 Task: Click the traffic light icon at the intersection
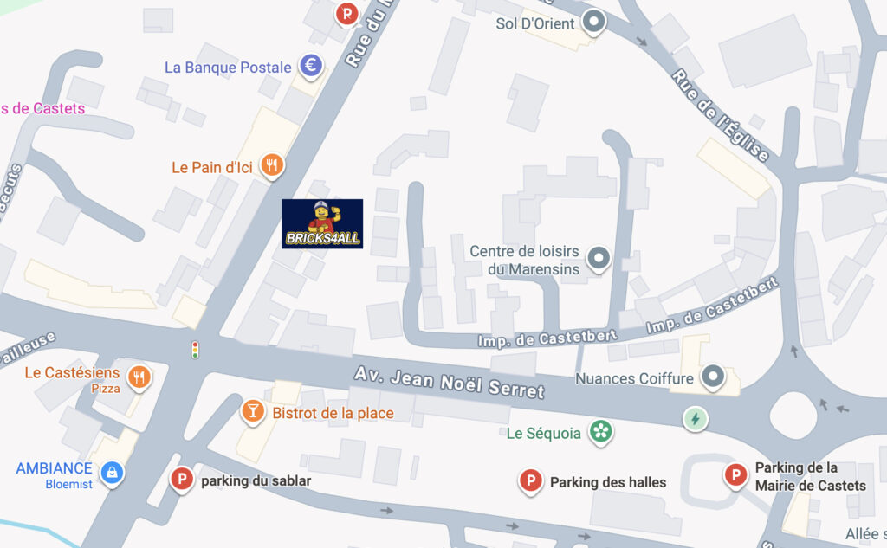(x=195, y=350)
